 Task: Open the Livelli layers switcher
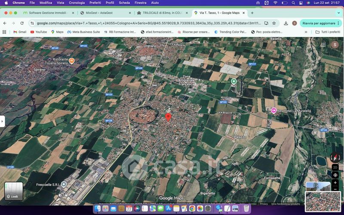coord(13,191)
